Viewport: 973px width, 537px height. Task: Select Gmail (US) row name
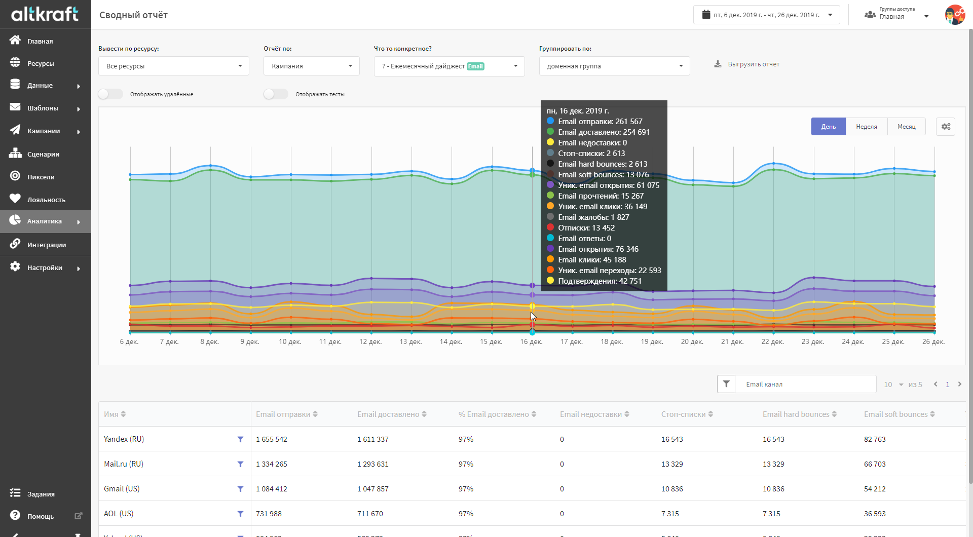point(122,489)
